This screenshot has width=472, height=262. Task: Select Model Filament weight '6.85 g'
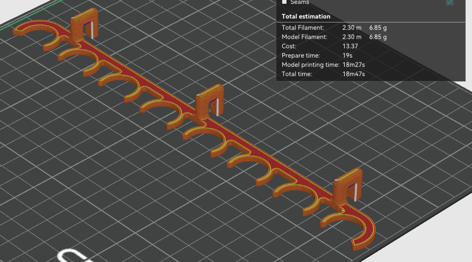click(x=378, y=37)
